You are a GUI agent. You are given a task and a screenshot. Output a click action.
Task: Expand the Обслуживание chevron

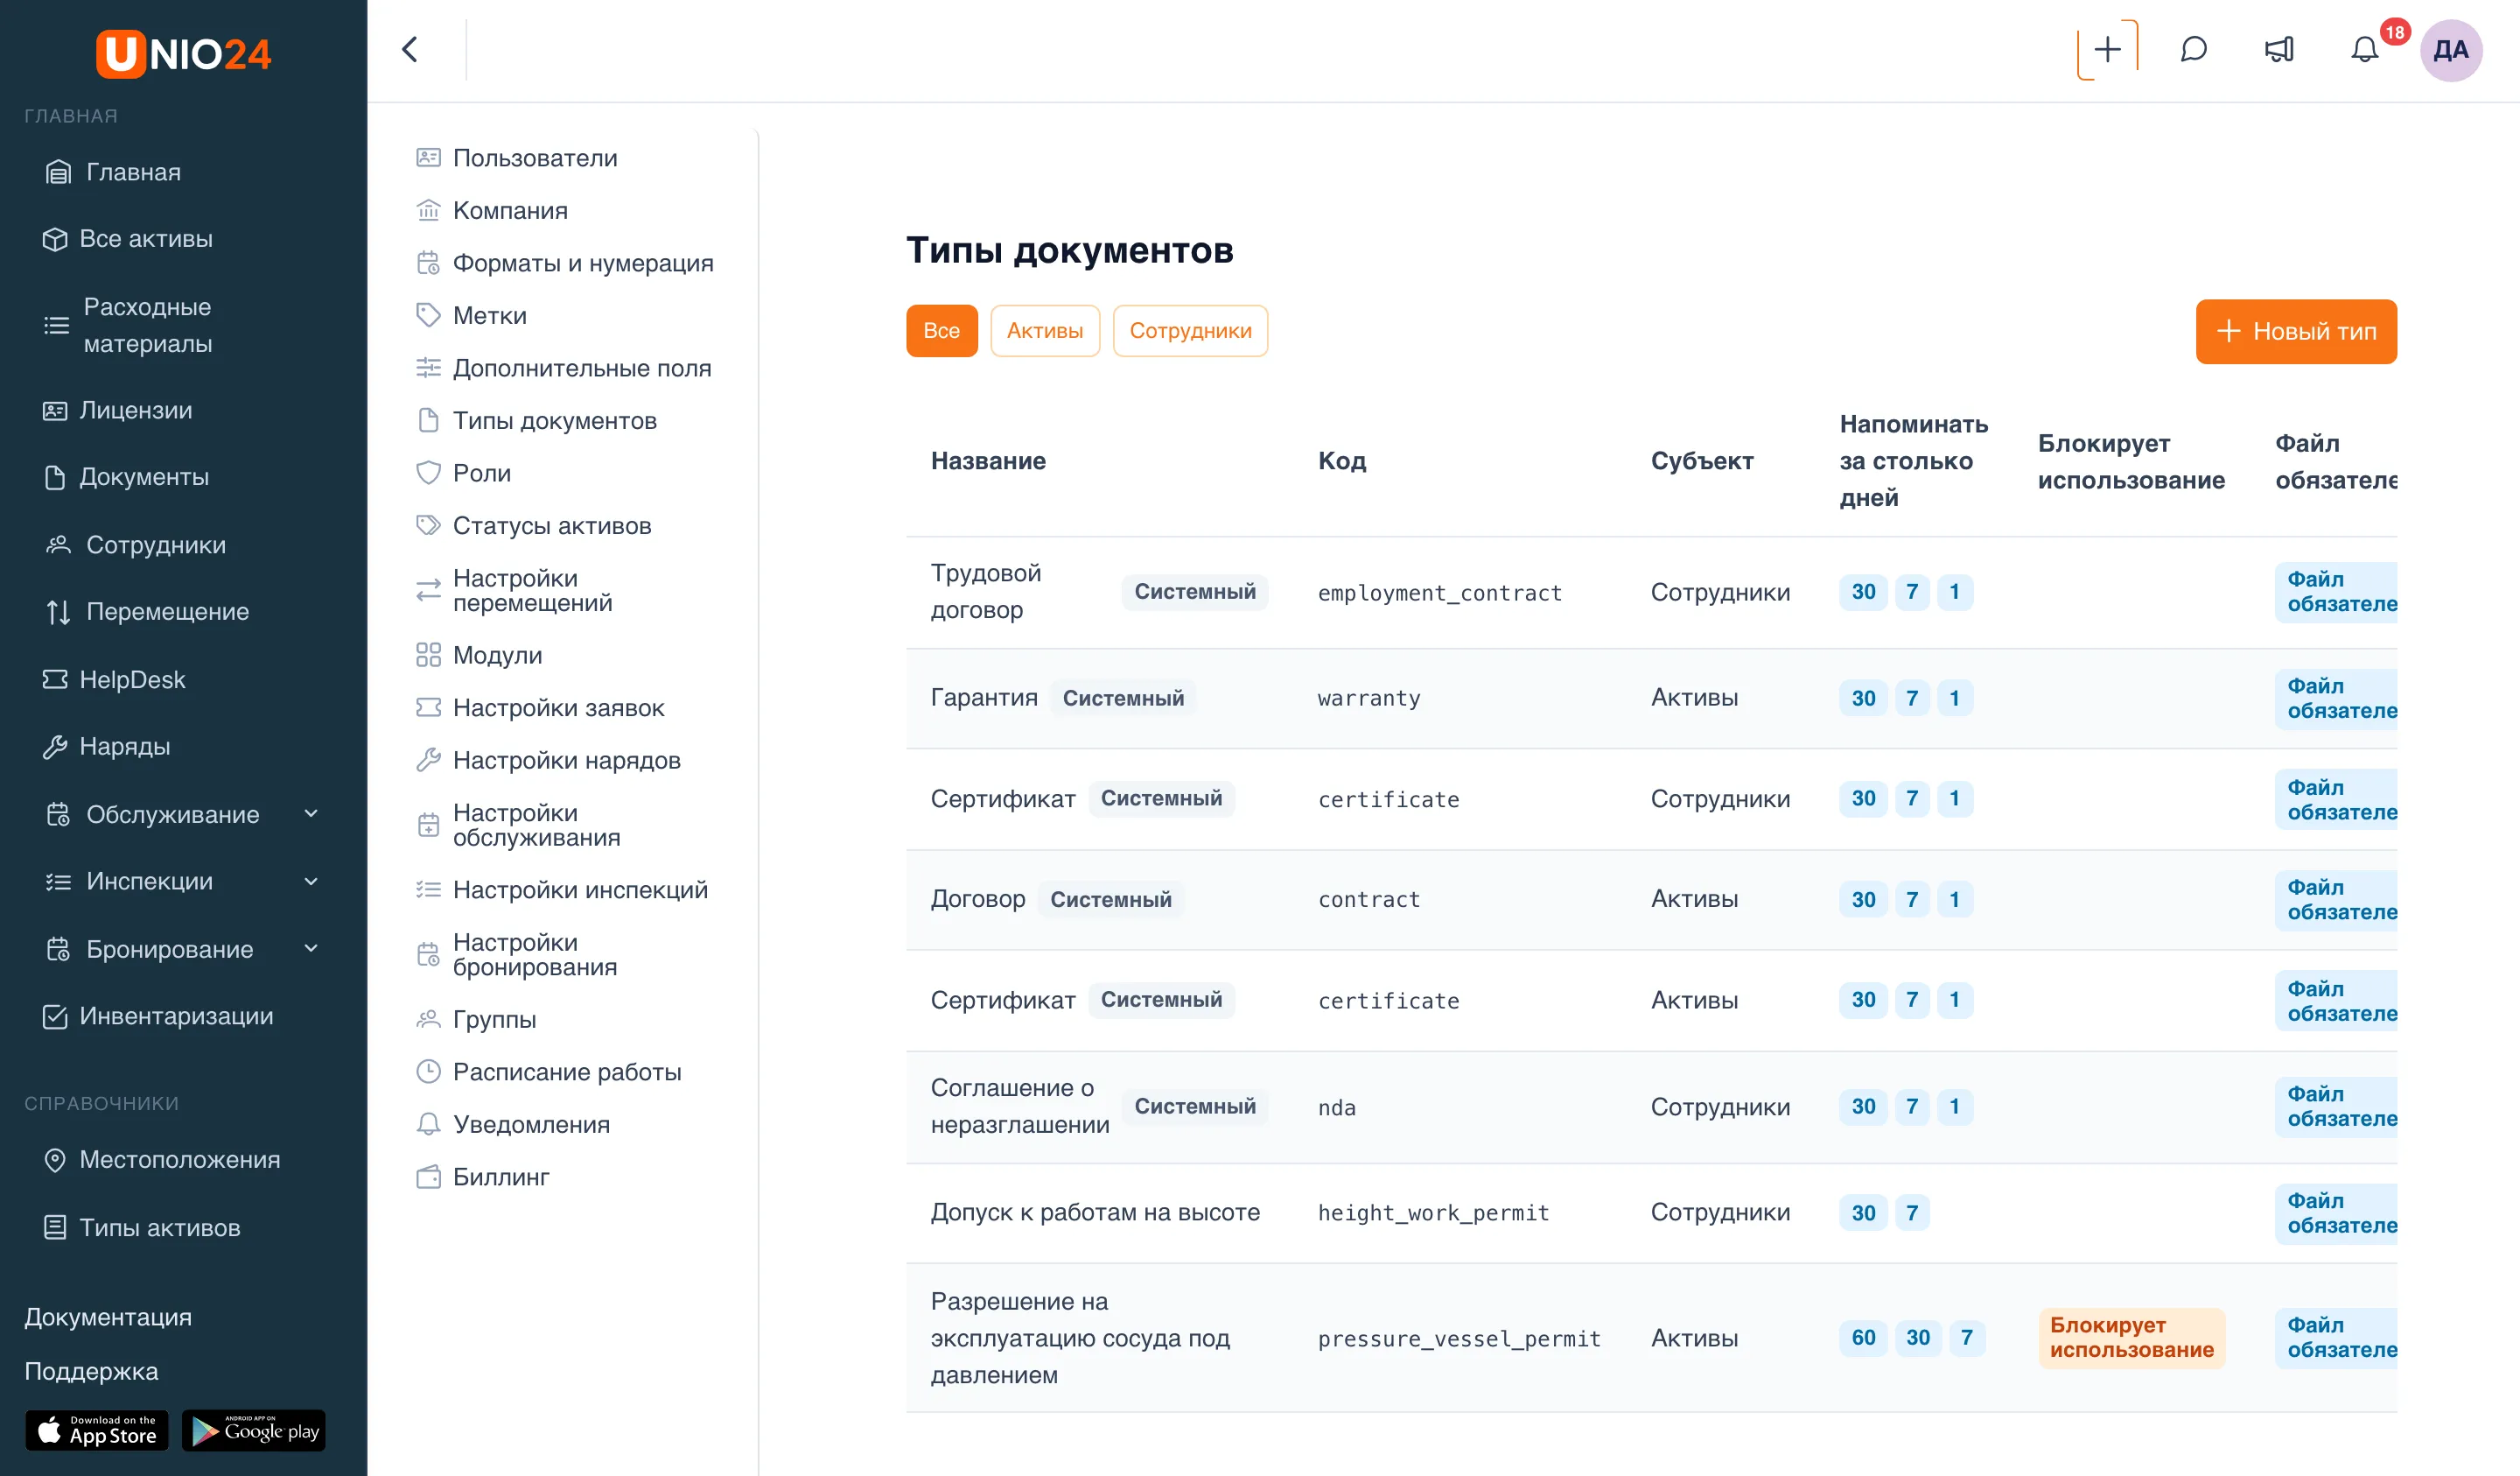click(311, 813)
